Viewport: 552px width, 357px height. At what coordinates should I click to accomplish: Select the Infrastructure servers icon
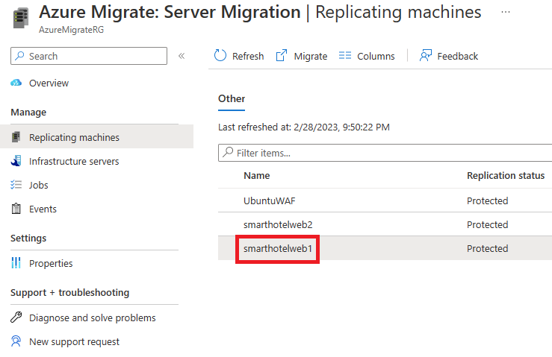click(16, 161)
